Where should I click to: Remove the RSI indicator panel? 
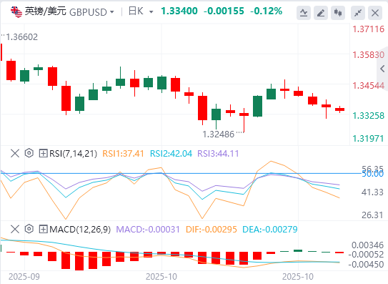tap(15, 153)
